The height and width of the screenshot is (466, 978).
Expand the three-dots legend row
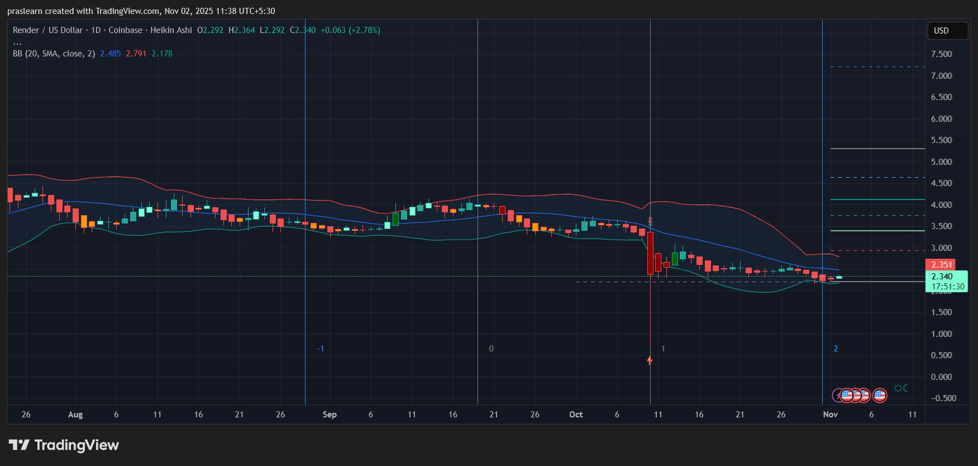pos(17,42)
